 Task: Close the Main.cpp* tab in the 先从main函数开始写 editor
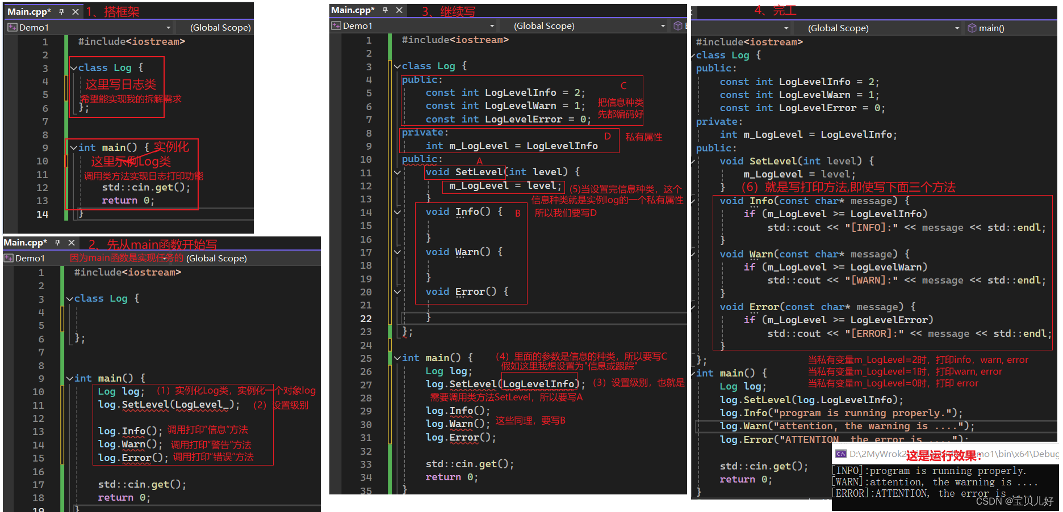tap(72, 243)
